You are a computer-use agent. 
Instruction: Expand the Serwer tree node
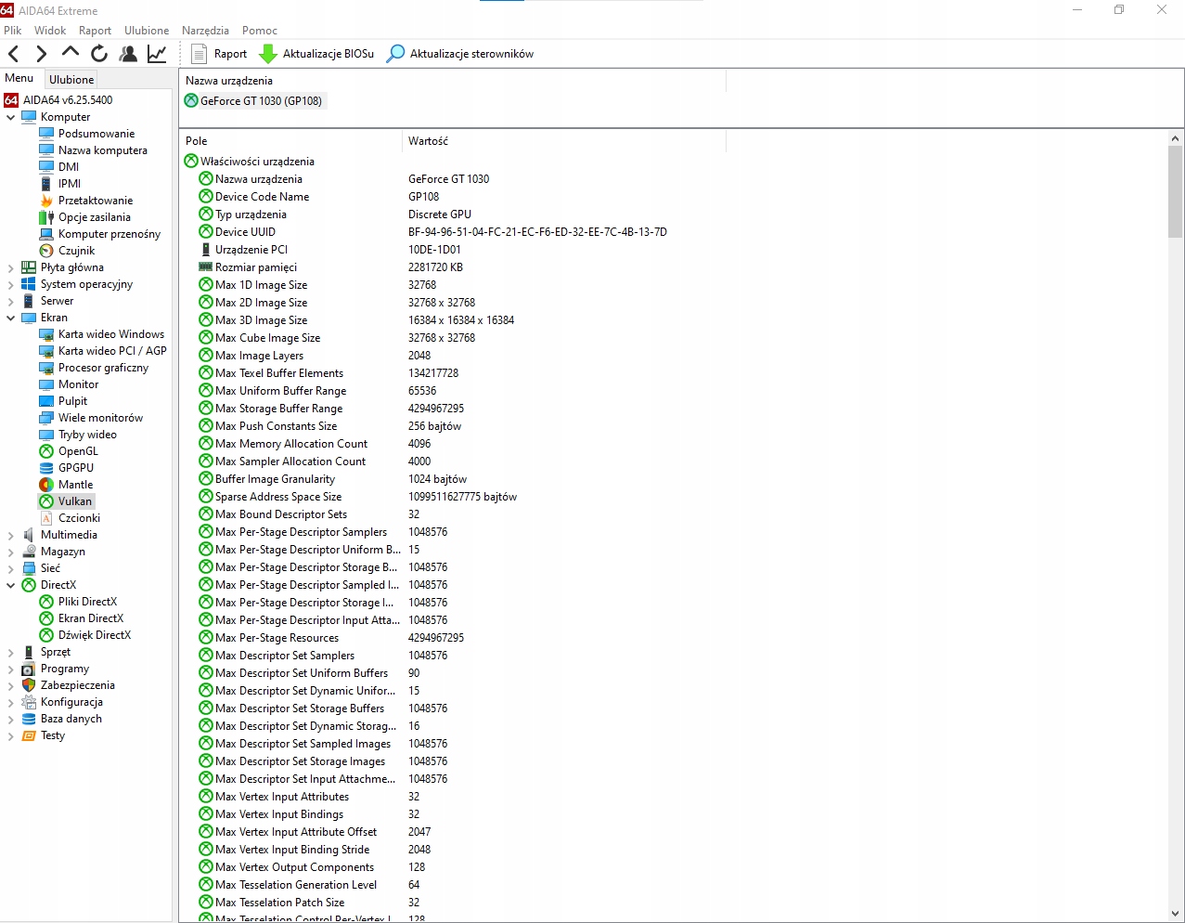[x=10, y=301]
